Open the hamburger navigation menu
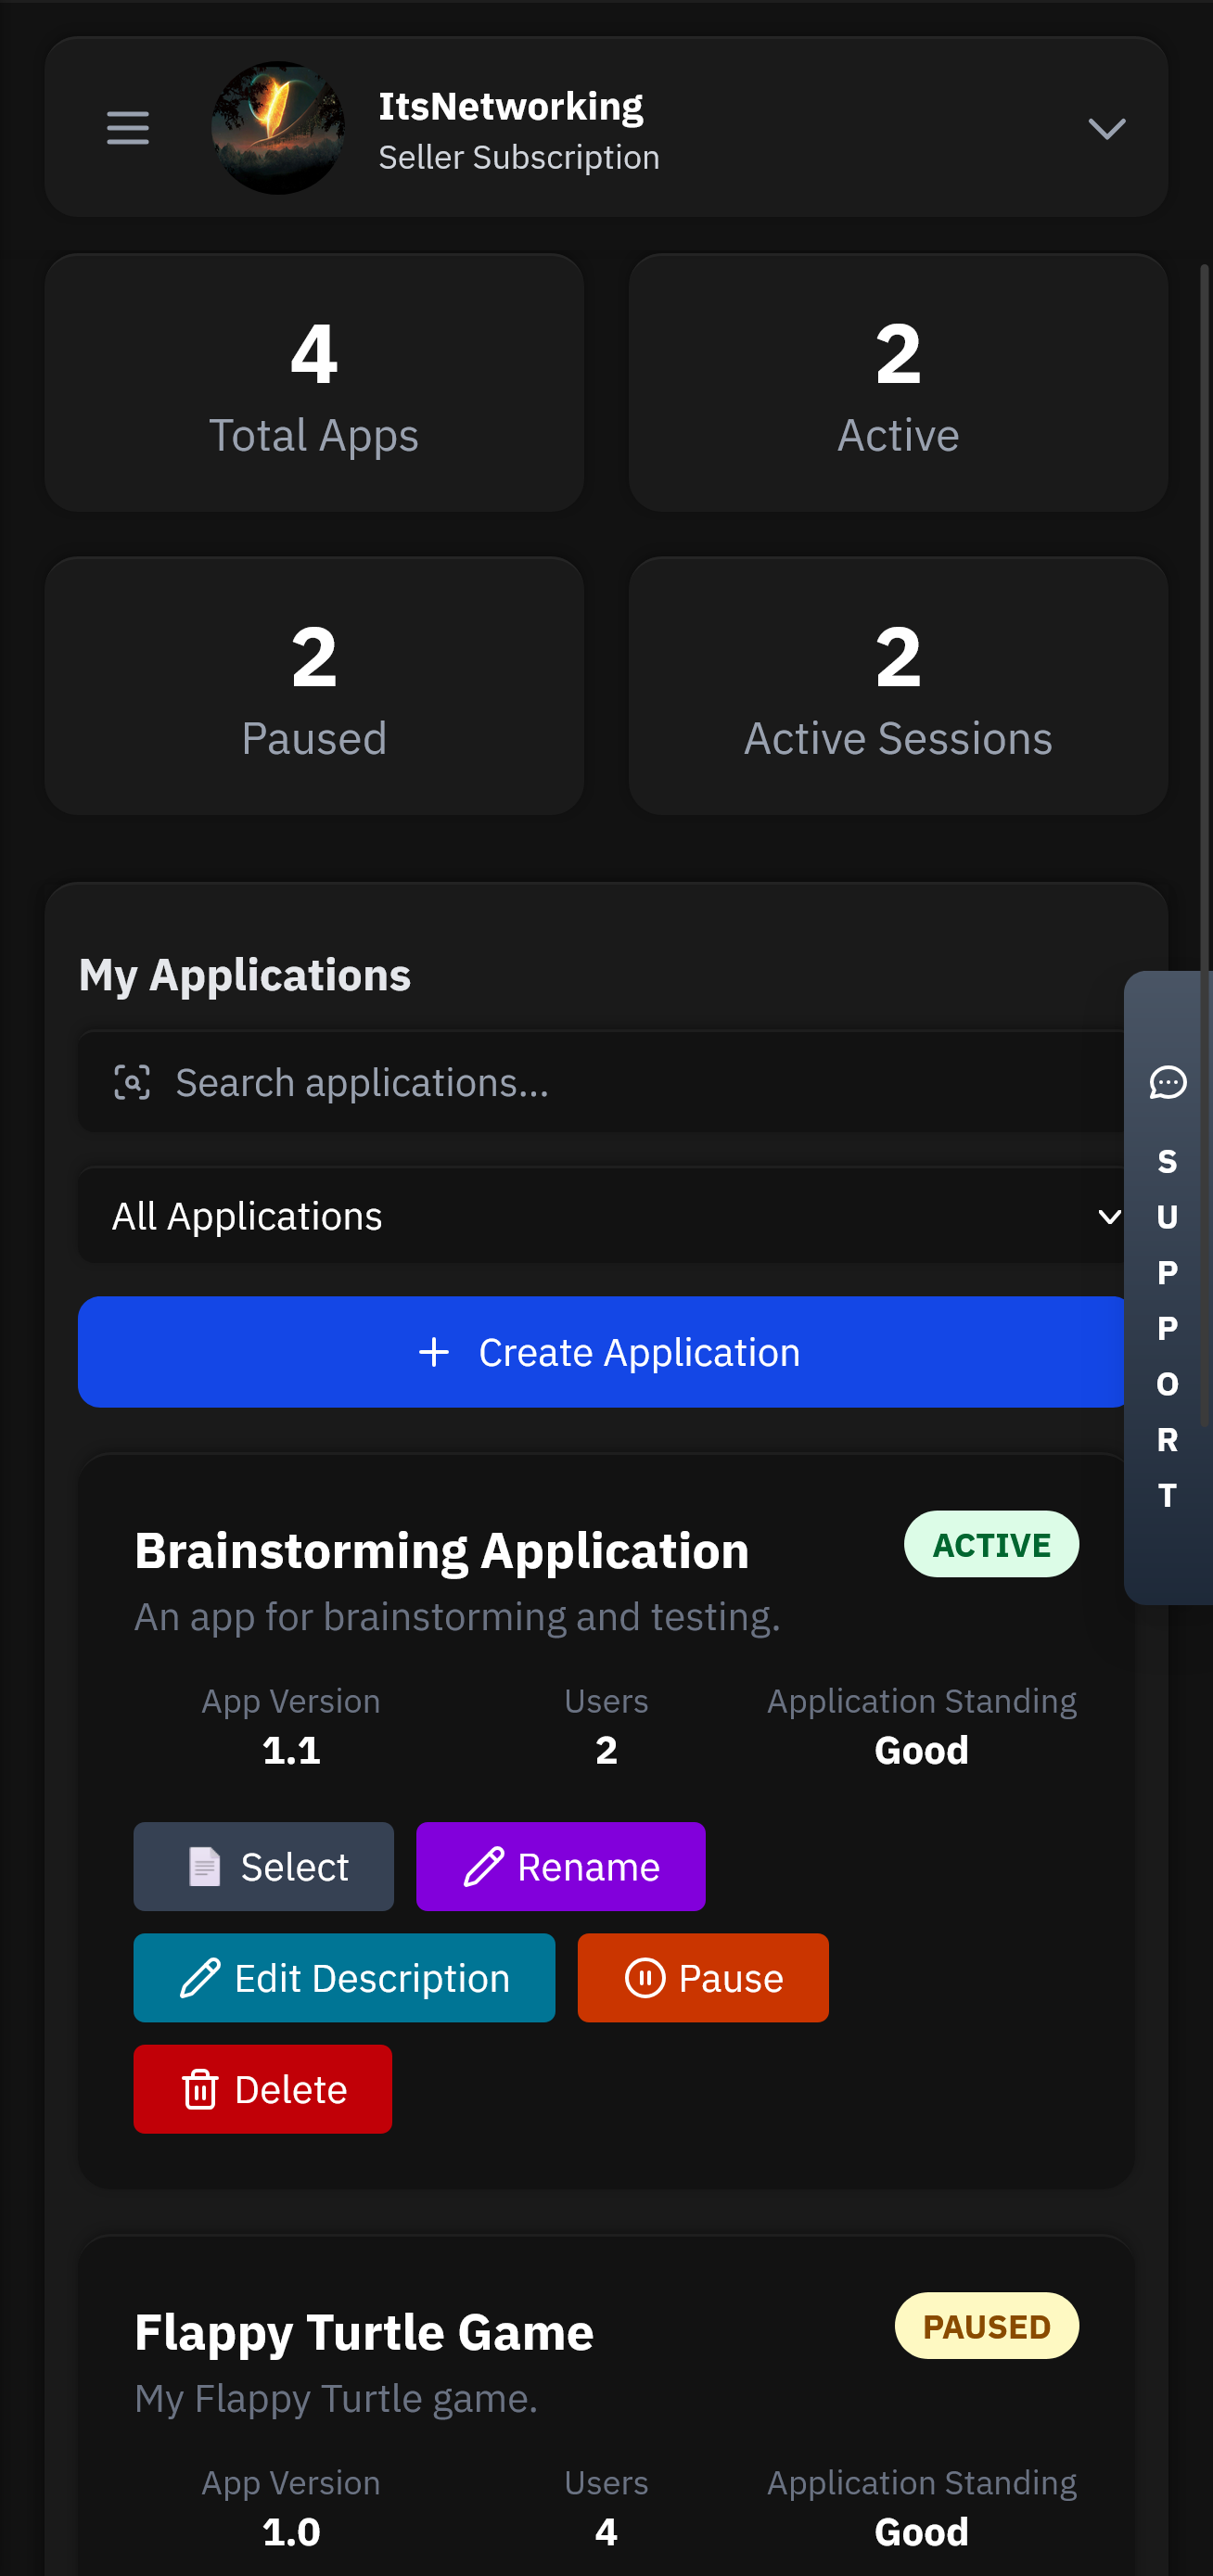The height and width of the screenshot is (2576, 1213). [x=128, y=128]
